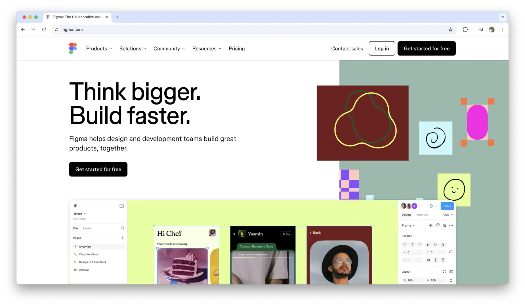Collapse the Pages section chevron
This screenshot has height=306, width=525.
point(71,238)
